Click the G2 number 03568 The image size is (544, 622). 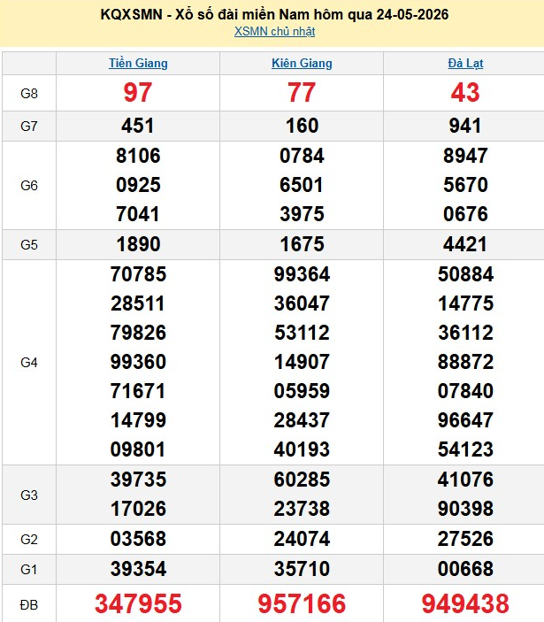pyautogui.click(x=138, y=539)
